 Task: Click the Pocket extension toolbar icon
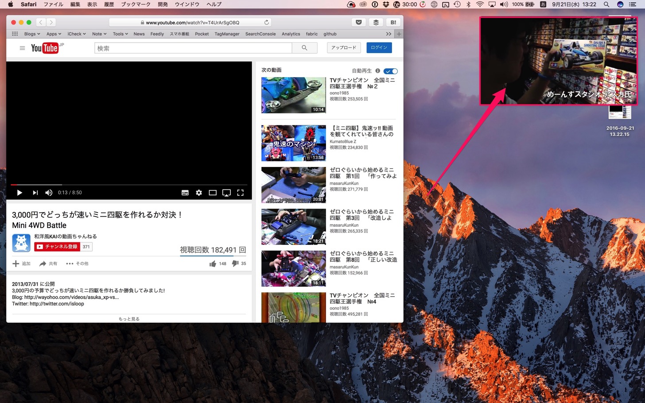pyautogui.click(x=359, y=22)
